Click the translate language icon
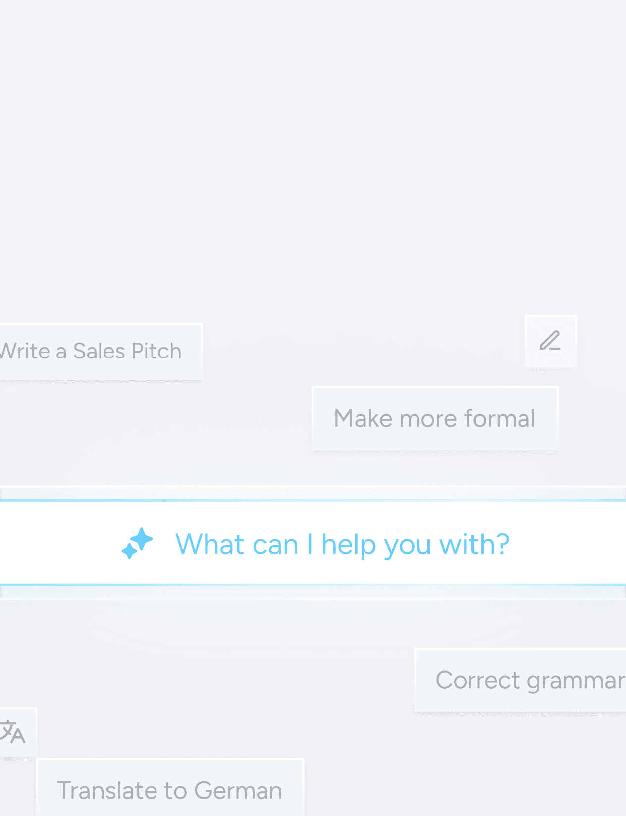Image resolution: width=626 pixels, height=816 pixels. tap(13, 732)
